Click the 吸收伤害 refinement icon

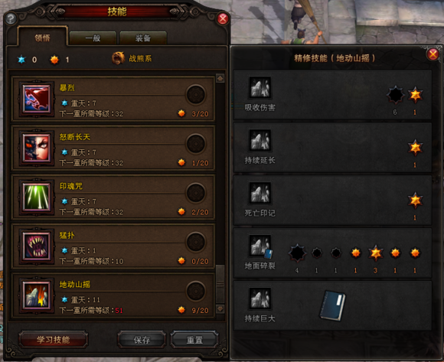click(x=260, y=87)
